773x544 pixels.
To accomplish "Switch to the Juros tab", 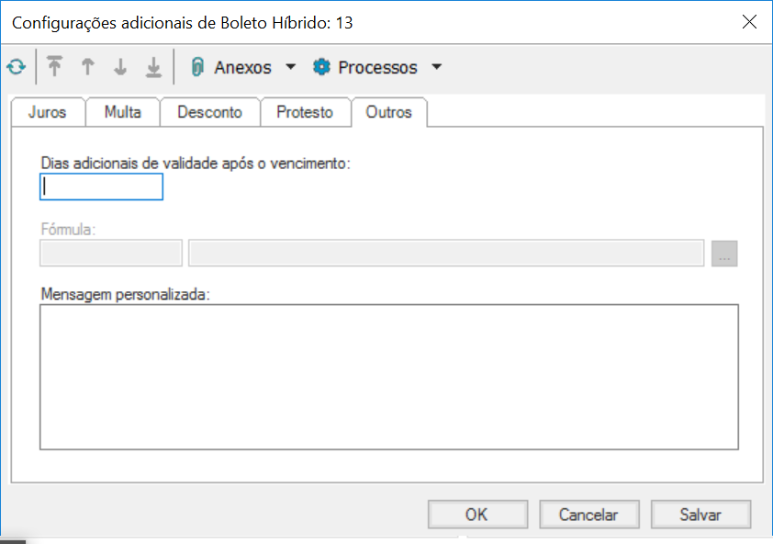I will [48, 112].
